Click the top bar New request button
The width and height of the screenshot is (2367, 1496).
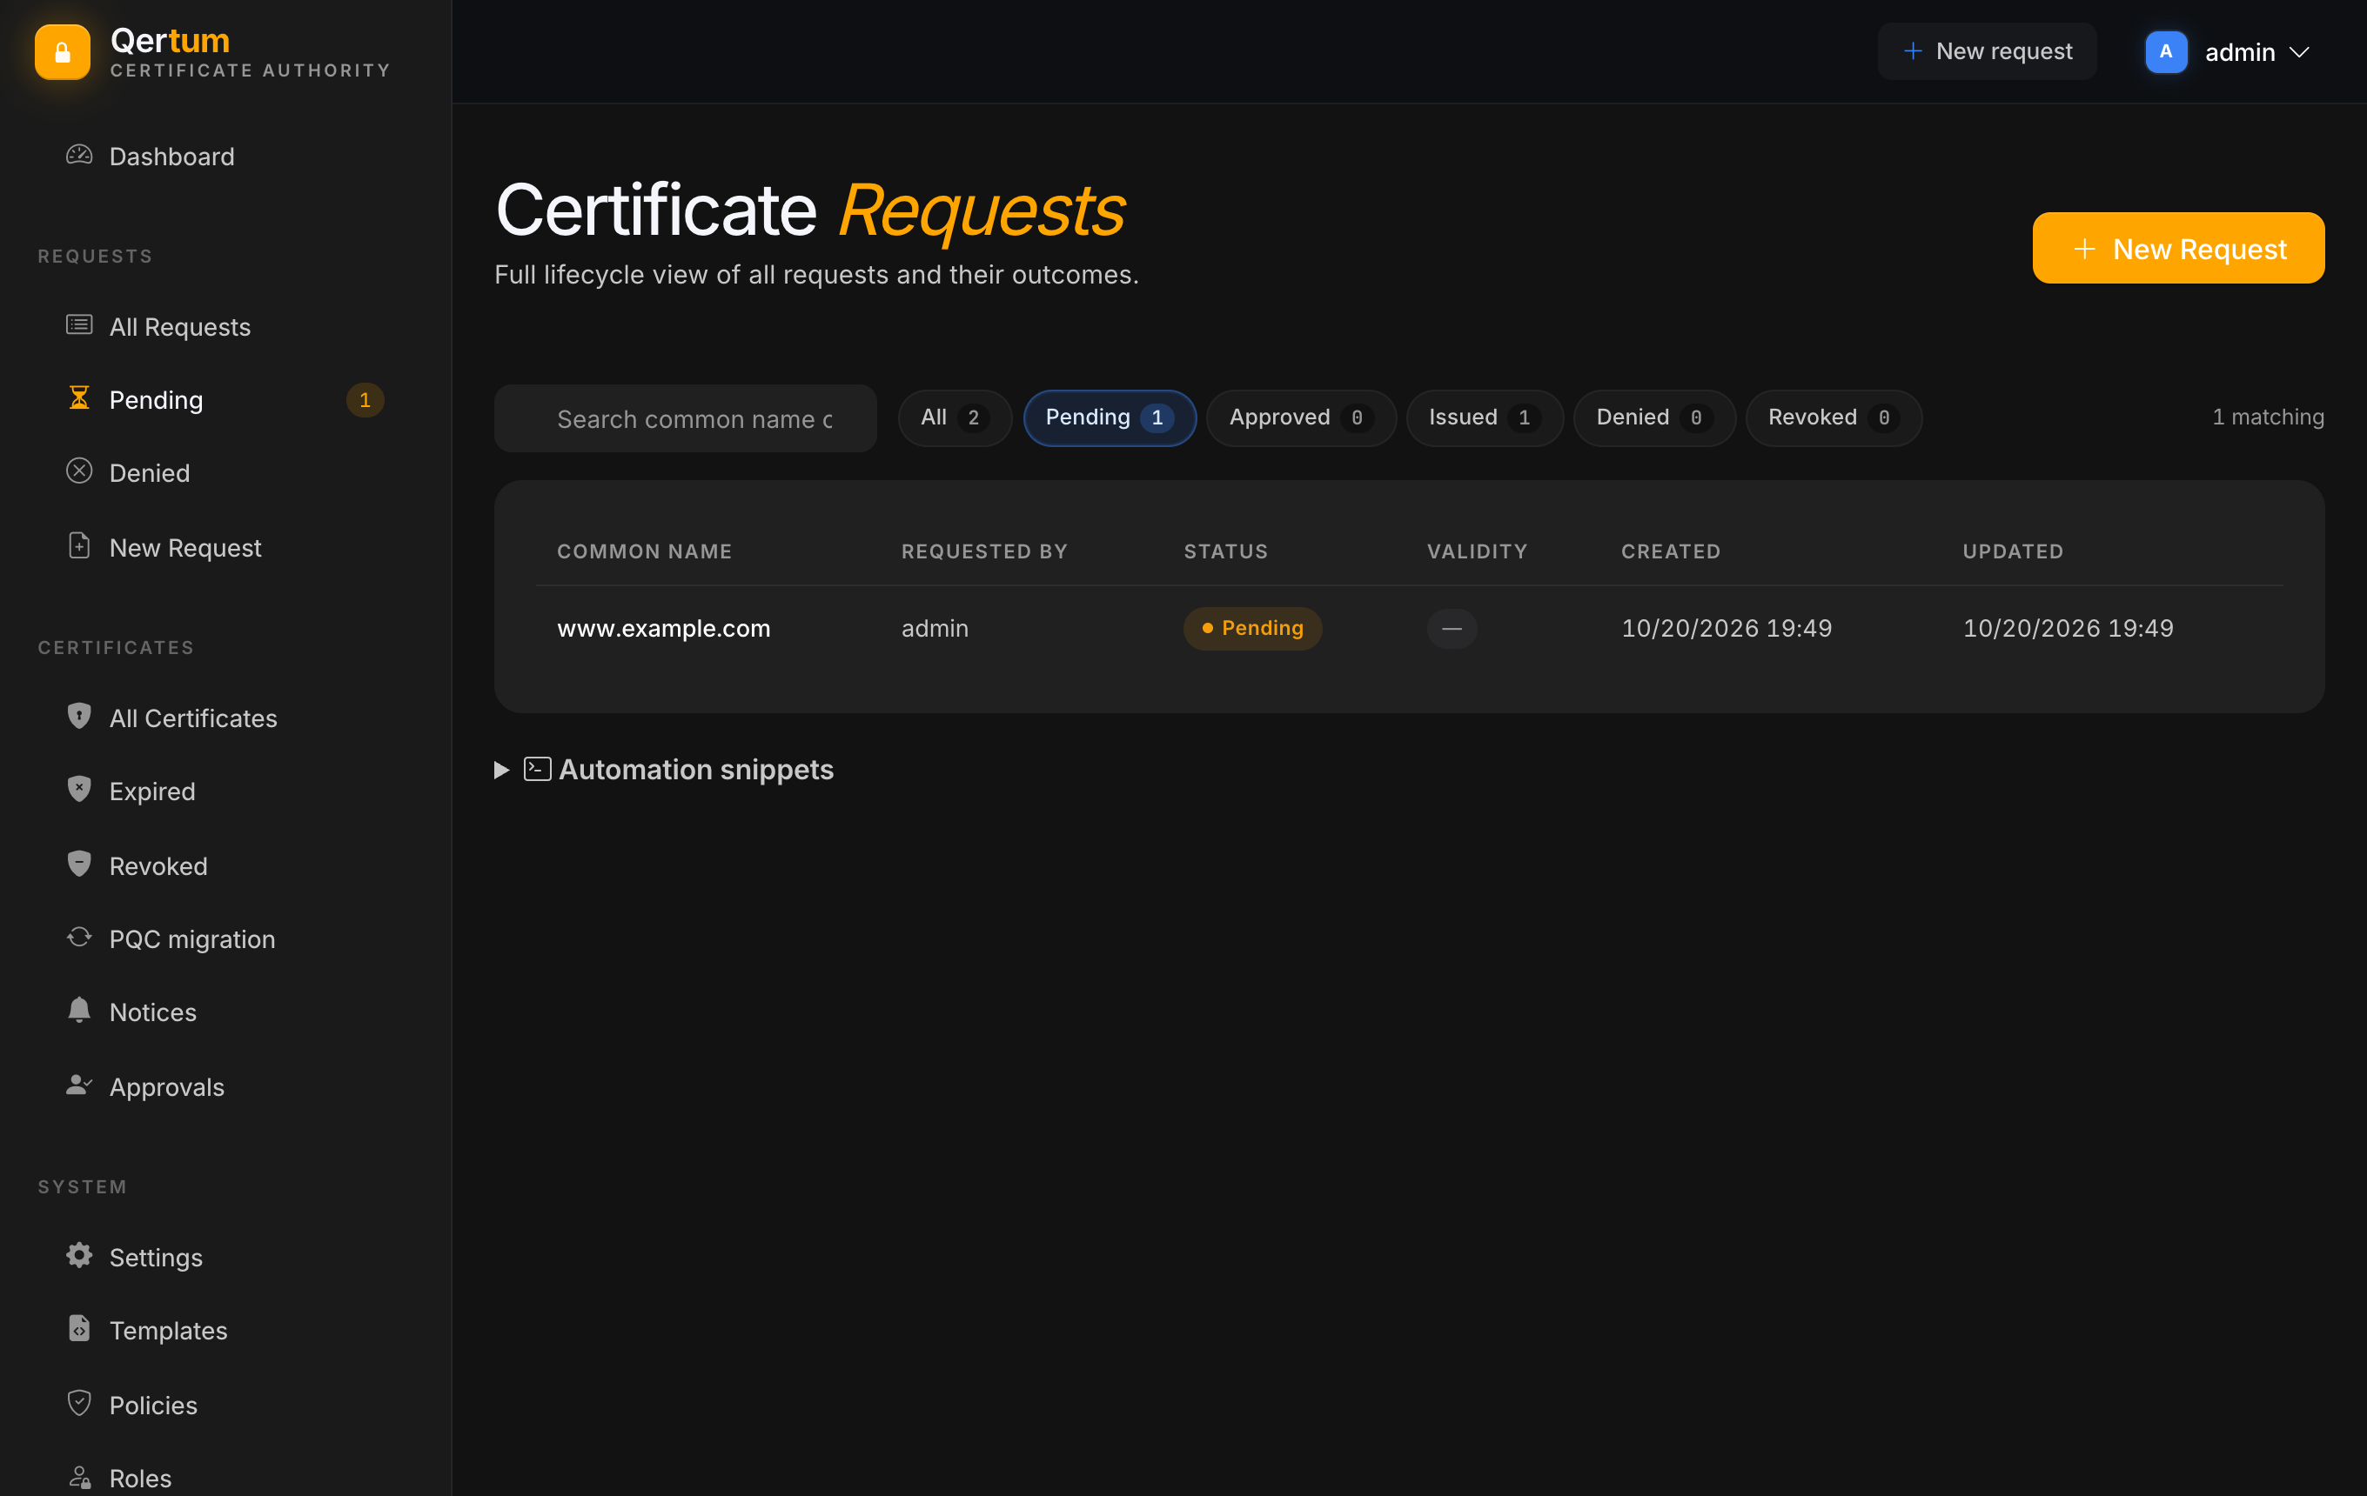tap(1987, 52)
